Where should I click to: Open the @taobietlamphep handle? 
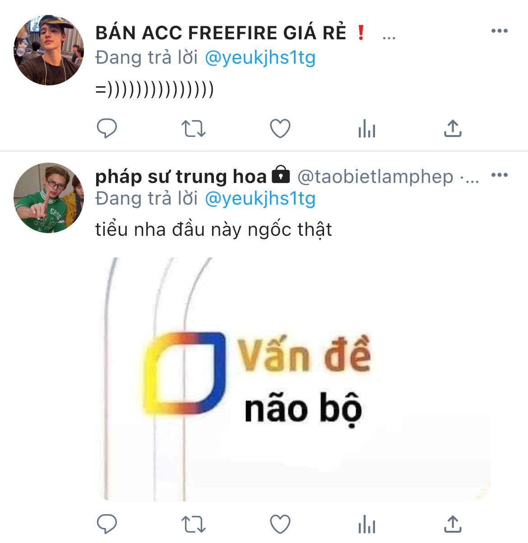coord(375,177)
